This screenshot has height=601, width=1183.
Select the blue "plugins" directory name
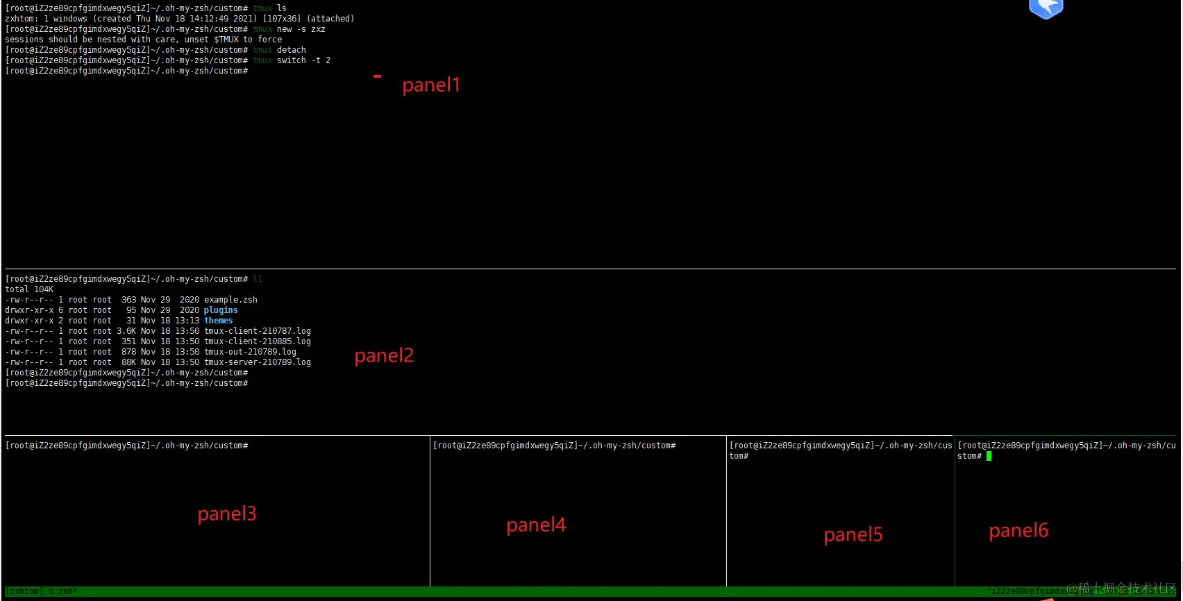click(221, 310)
